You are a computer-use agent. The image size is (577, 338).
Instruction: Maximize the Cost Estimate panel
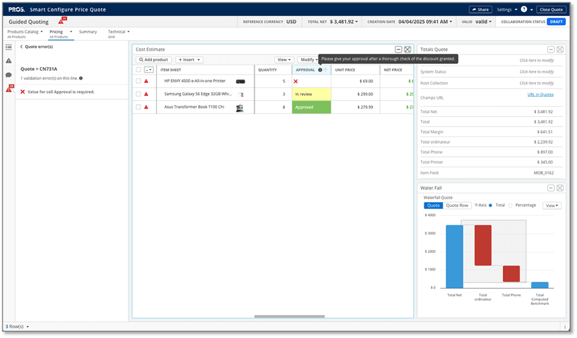pos(408,50)
